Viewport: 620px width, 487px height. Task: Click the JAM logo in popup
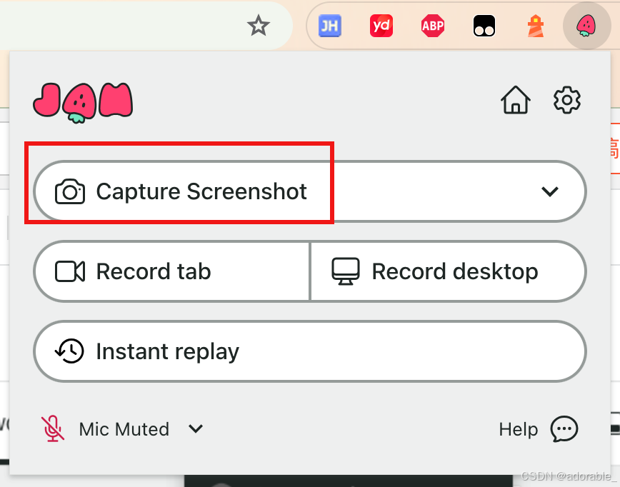pos(83,103)
